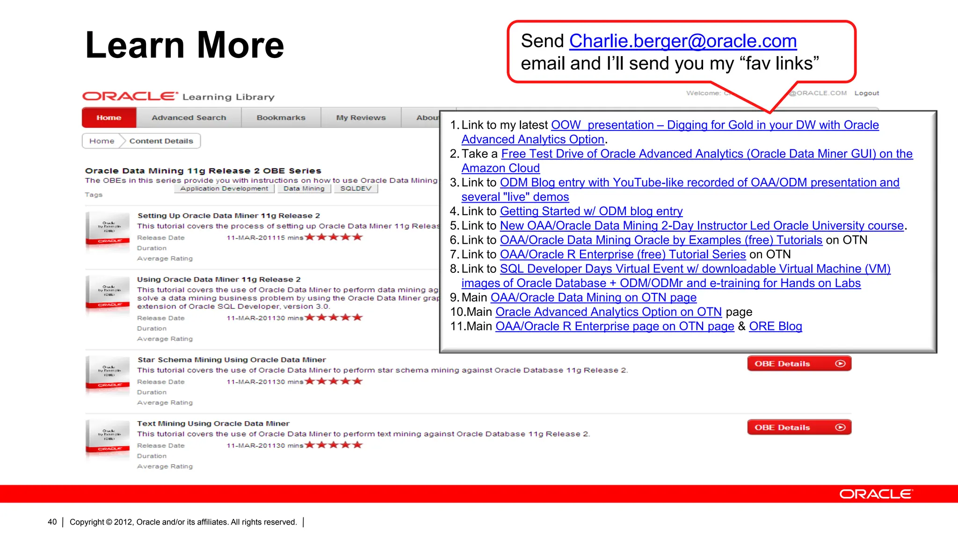Select the SQLDEV tag
The image size is (958, 539).
tap(356, 189)
